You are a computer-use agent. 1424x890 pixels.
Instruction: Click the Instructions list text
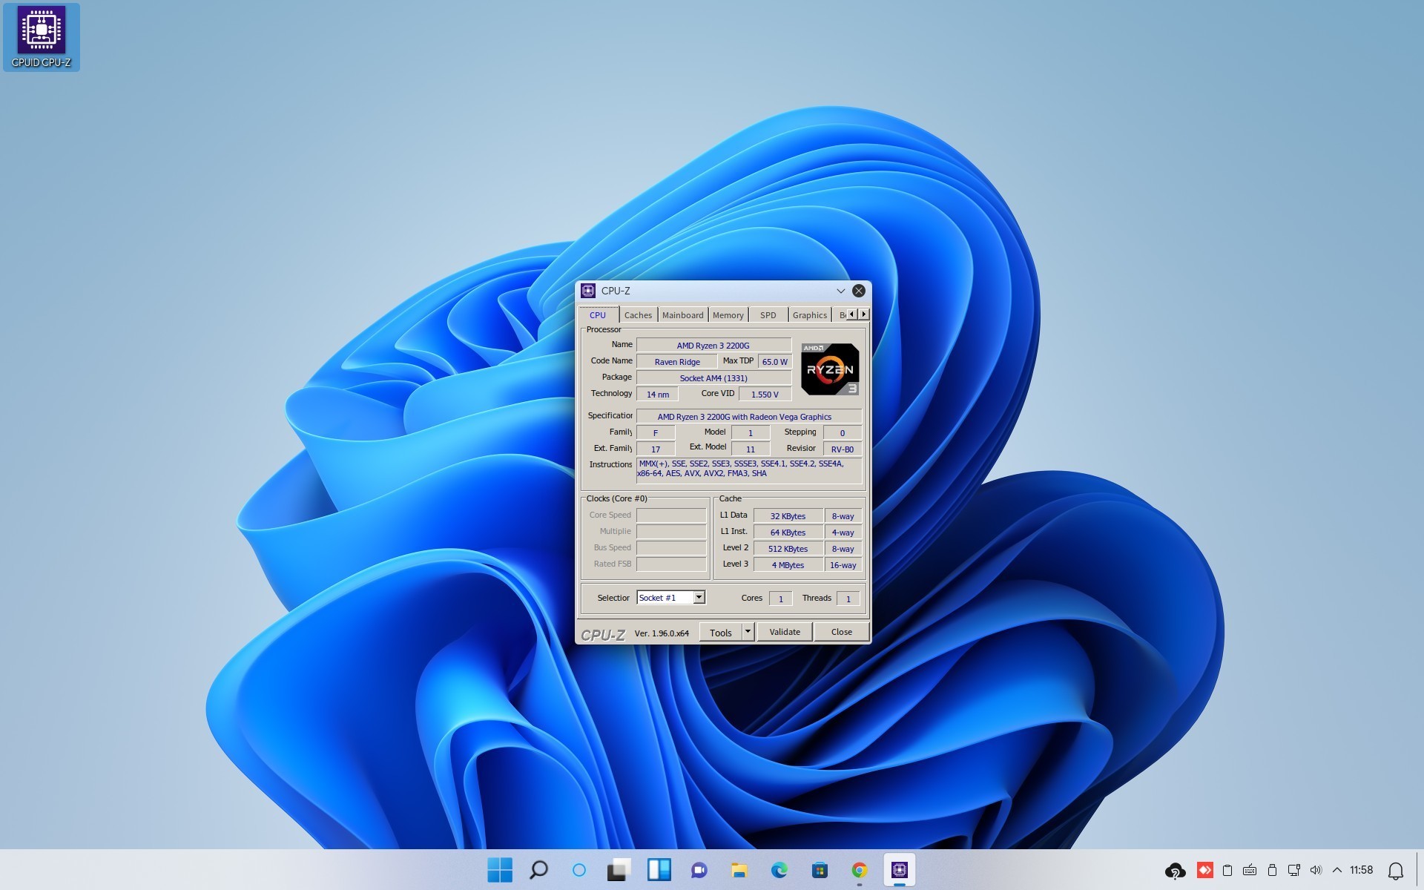pyautogui.click(x=749, y=470)
